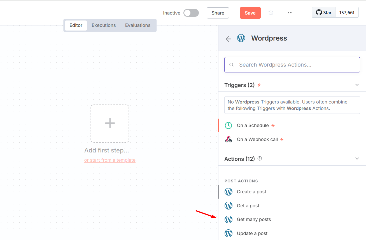Click the Save button
Screen dimensions: 366x240
[x=250, y=13]
